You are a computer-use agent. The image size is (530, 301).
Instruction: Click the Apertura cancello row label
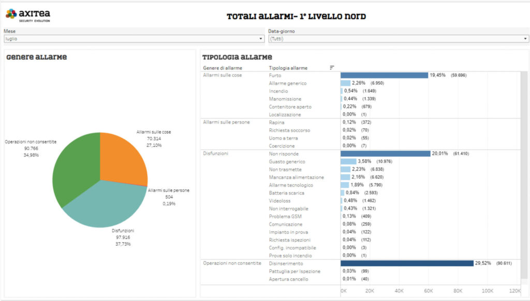pos(288,279)
